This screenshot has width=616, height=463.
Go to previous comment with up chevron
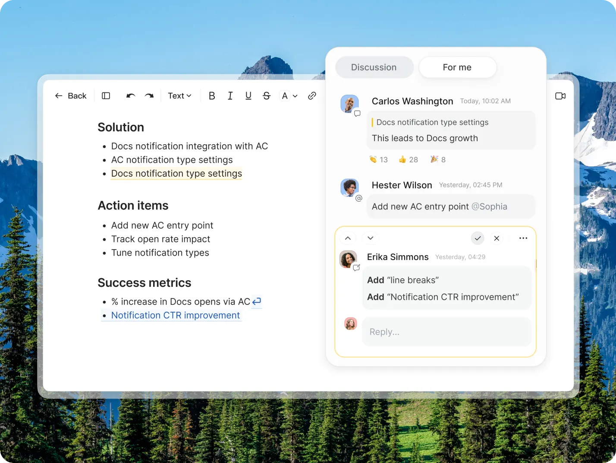pyautogui.click(x=348, y=238)
